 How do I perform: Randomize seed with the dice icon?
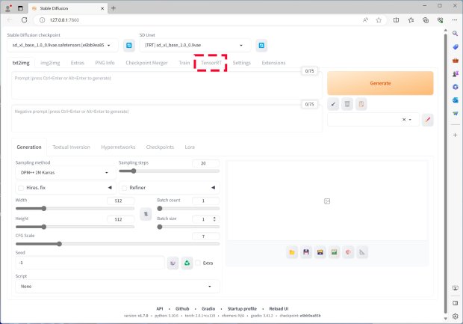coord(173,263)
